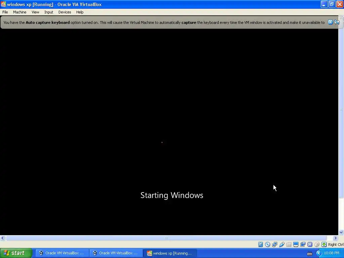Open the shared folders status icon

289,245
